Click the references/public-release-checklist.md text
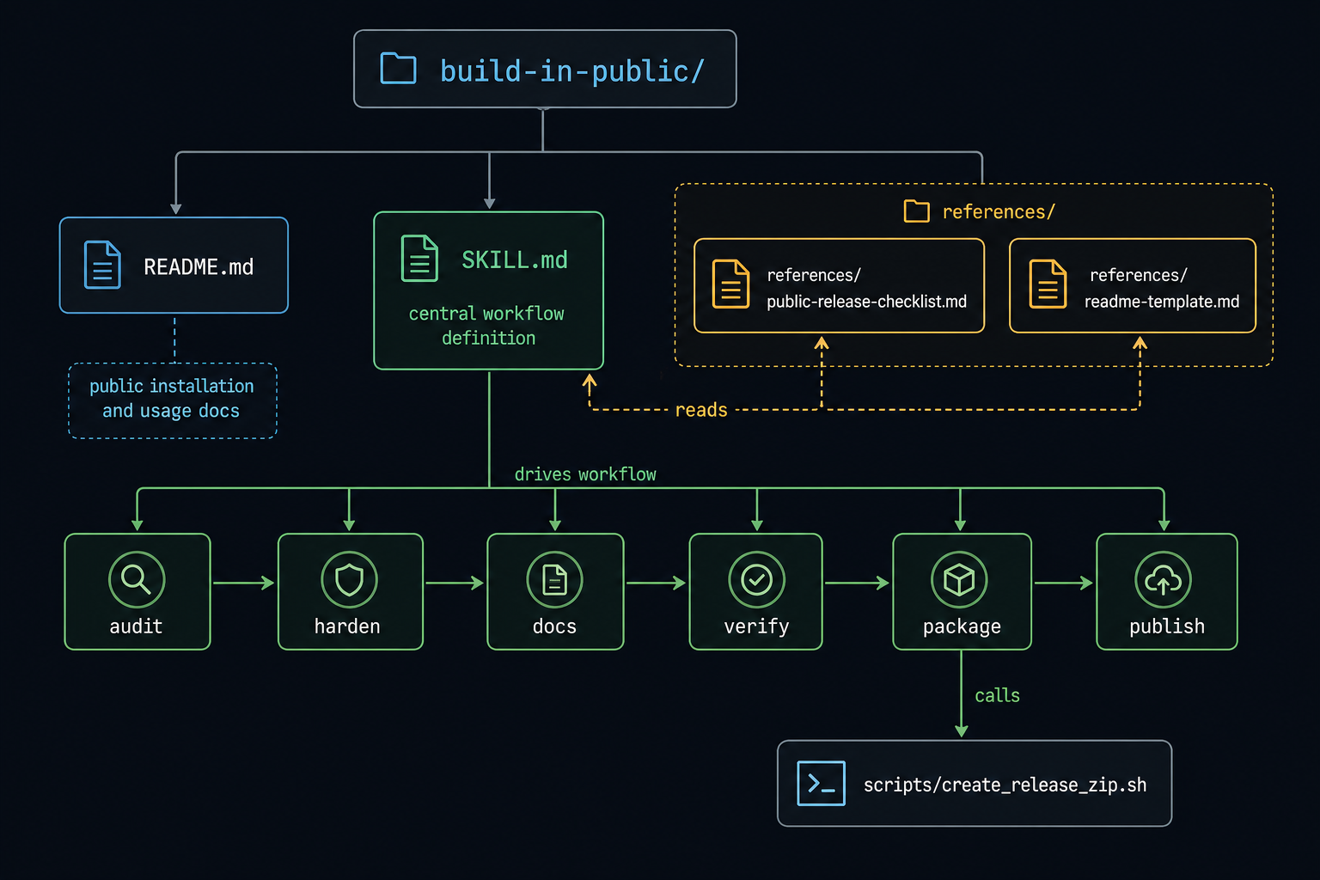Screen dimensions: 1320x880 866,288
